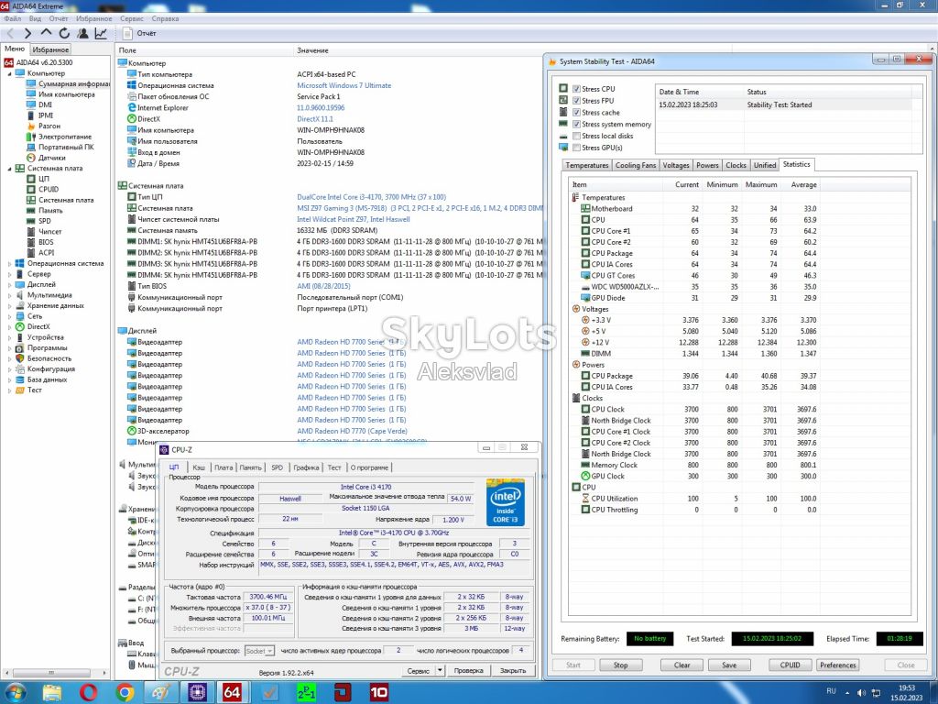938x704 pixels.
Task: Click Stop button in stability test
Action: point(620,665)
